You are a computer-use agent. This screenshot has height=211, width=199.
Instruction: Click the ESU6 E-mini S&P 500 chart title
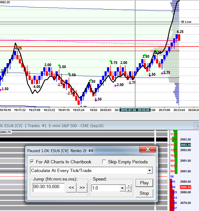point(52,126)
